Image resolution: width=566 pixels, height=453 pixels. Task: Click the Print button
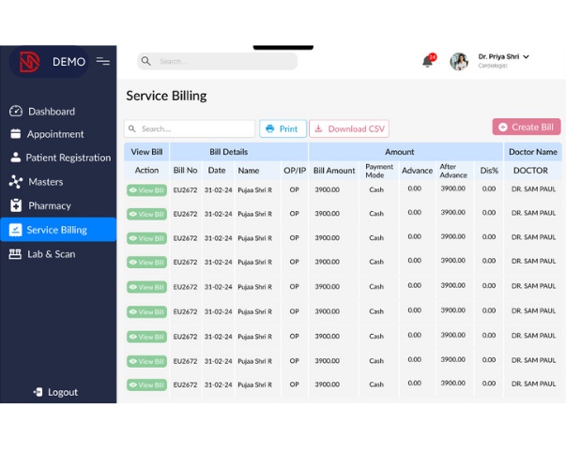282,128
